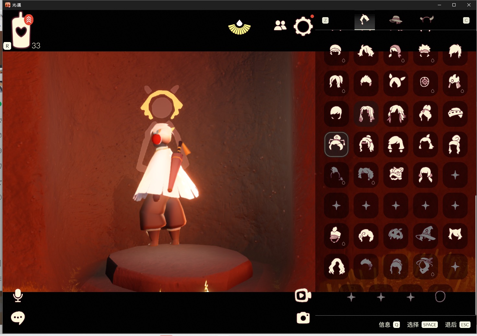Choose the jack-o'-lantern pumpkin head
The width and height of the screenshot is (477, 336).
pyautogui.click(x=396, y=236)
